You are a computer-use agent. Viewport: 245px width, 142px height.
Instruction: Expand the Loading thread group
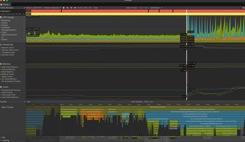tap(0, 140)
